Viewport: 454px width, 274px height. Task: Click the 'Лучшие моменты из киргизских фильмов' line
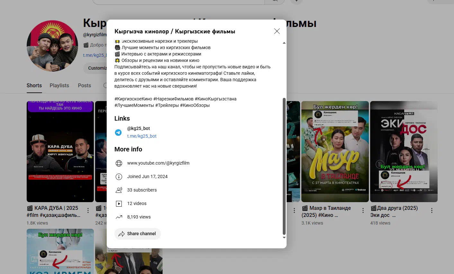pyautogui.click(x=163, y=47)
